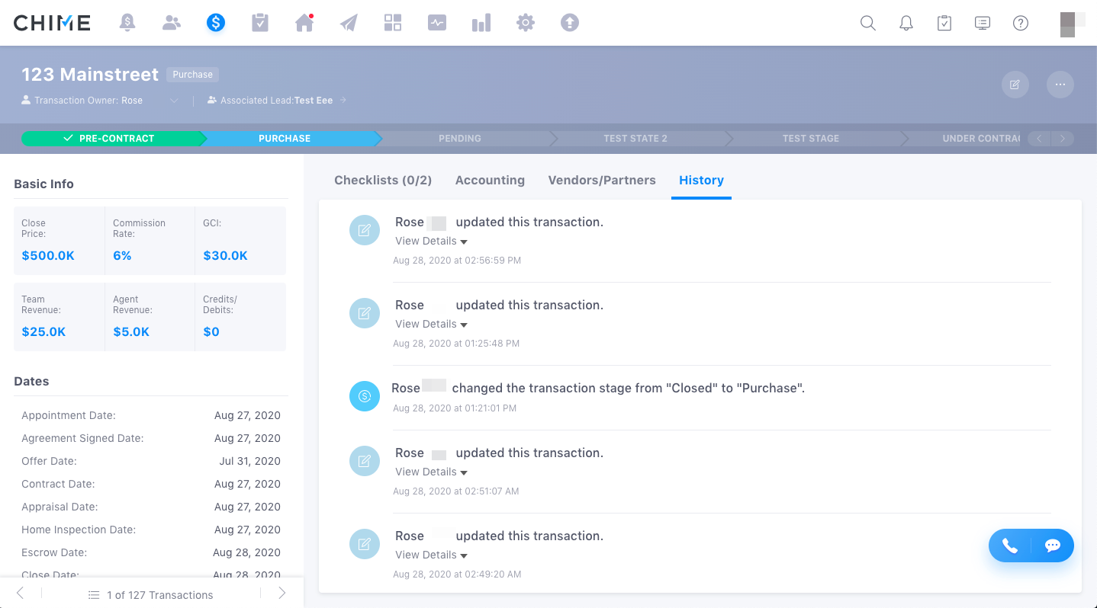The width and height of the screenshot is (1097, 608).
Task: Open the Transaction Owner Rose dropdown
Action: pos(174,101)
